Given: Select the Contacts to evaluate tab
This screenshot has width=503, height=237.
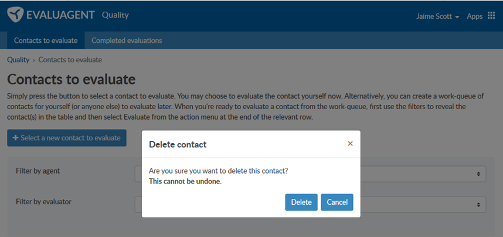Looking at the screenshot, I should (x=46, y=40).
